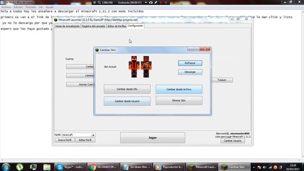The width and height of the screenshot is (304, 171).
Task: Click the recorder pencil draw icon
Action: (156, 2)
